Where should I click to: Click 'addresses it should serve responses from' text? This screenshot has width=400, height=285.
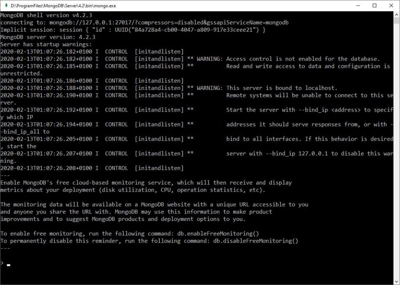310,125
